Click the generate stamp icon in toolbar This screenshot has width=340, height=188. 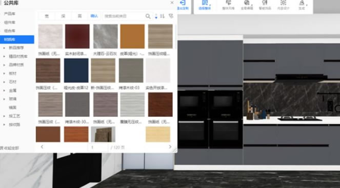pyautogui.click(x=302, y=3)
